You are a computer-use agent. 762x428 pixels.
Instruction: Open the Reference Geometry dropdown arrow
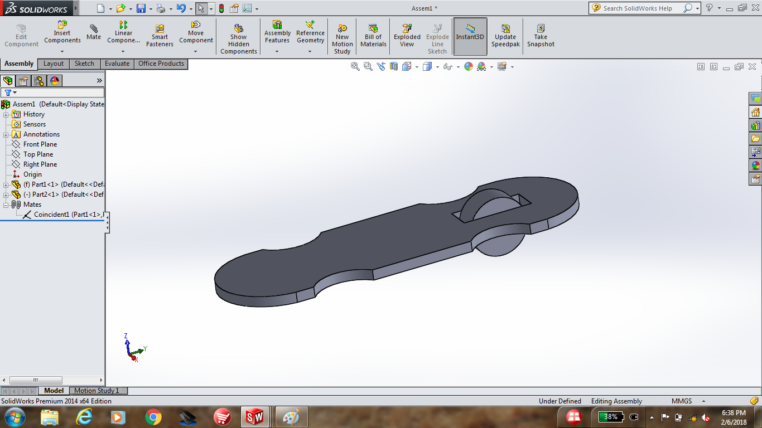click(x=310, y=52)
